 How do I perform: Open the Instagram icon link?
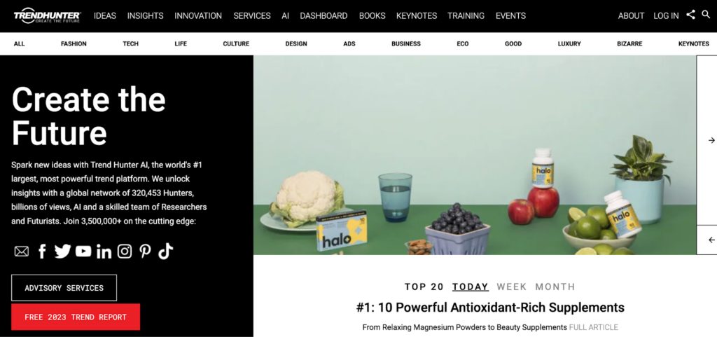click(125, 251)
